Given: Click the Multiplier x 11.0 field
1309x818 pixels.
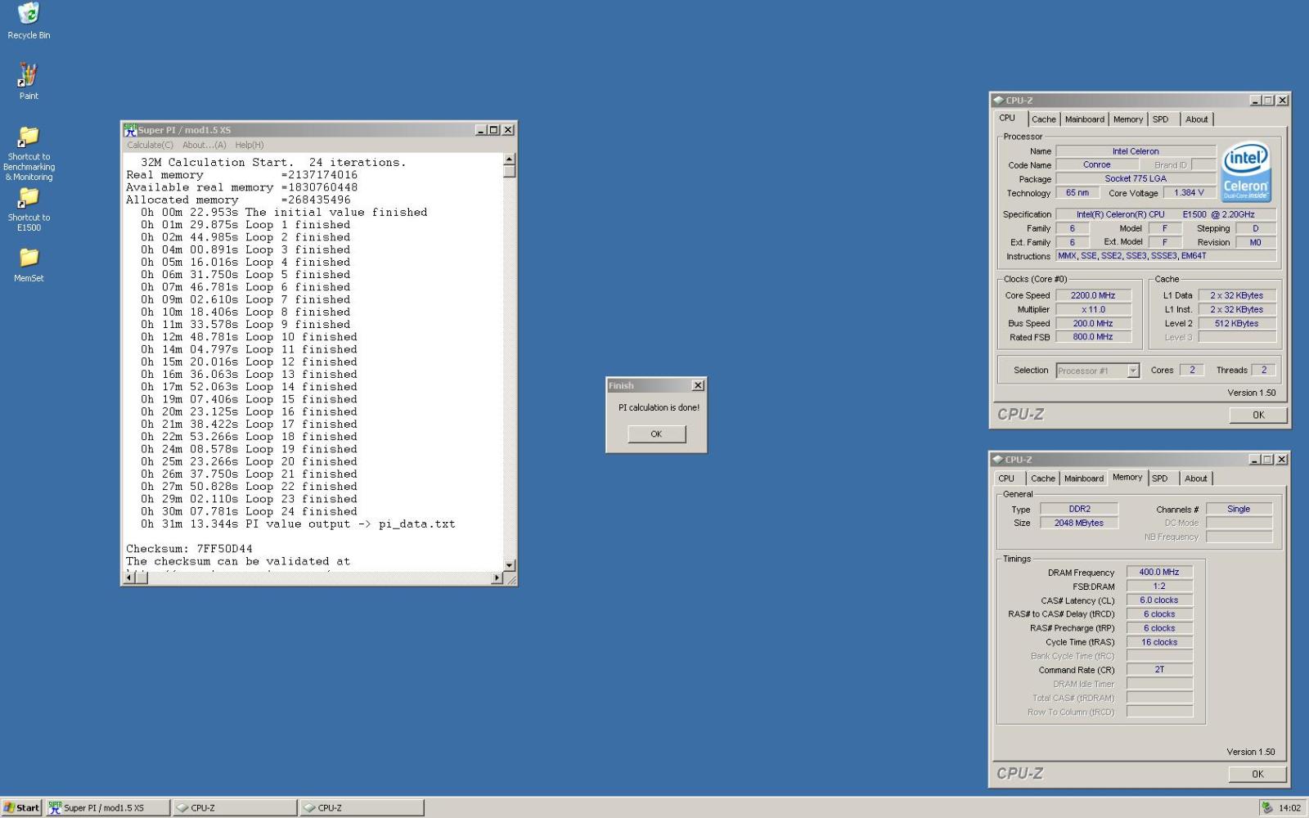Looking at the screenshot, I should click(1093, 309).
